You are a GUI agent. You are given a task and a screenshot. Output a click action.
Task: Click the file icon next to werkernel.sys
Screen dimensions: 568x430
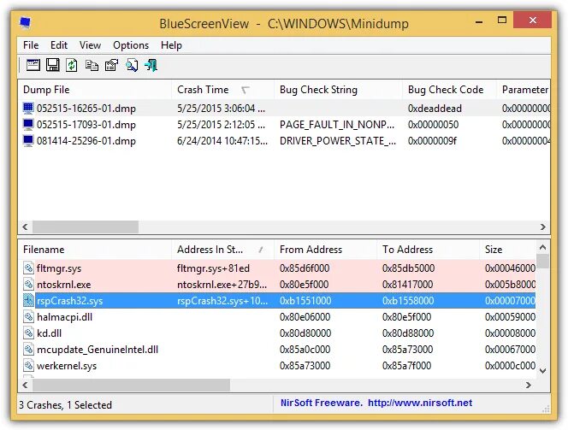click(x=28, y=366)
